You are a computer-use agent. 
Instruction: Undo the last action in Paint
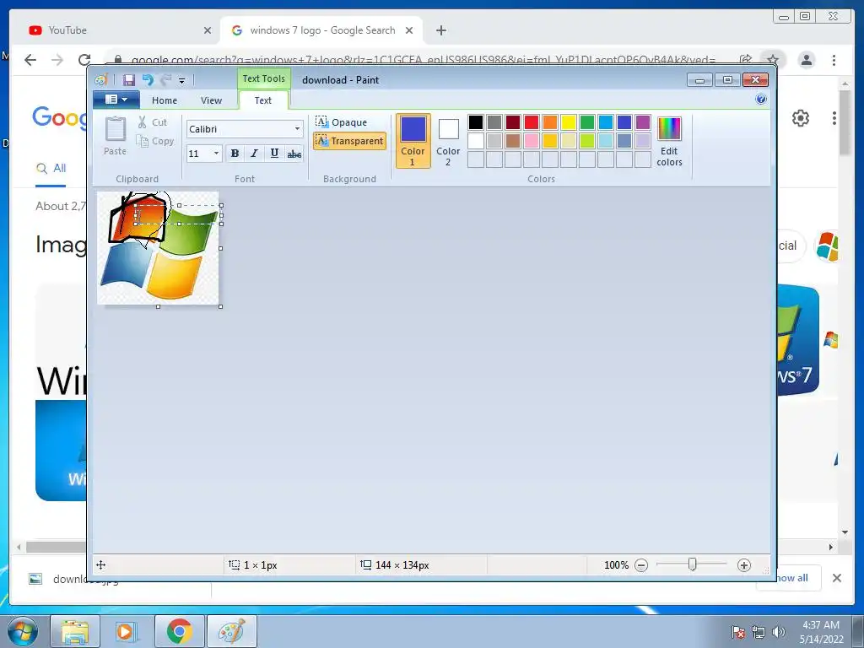coord(148,80)
